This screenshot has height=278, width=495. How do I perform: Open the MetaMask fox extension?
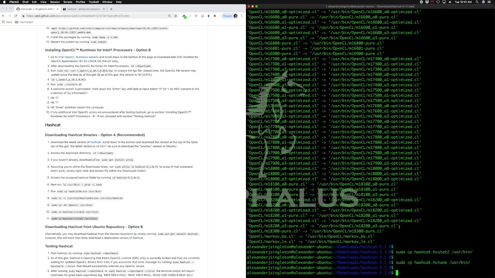tap(215, 16)
